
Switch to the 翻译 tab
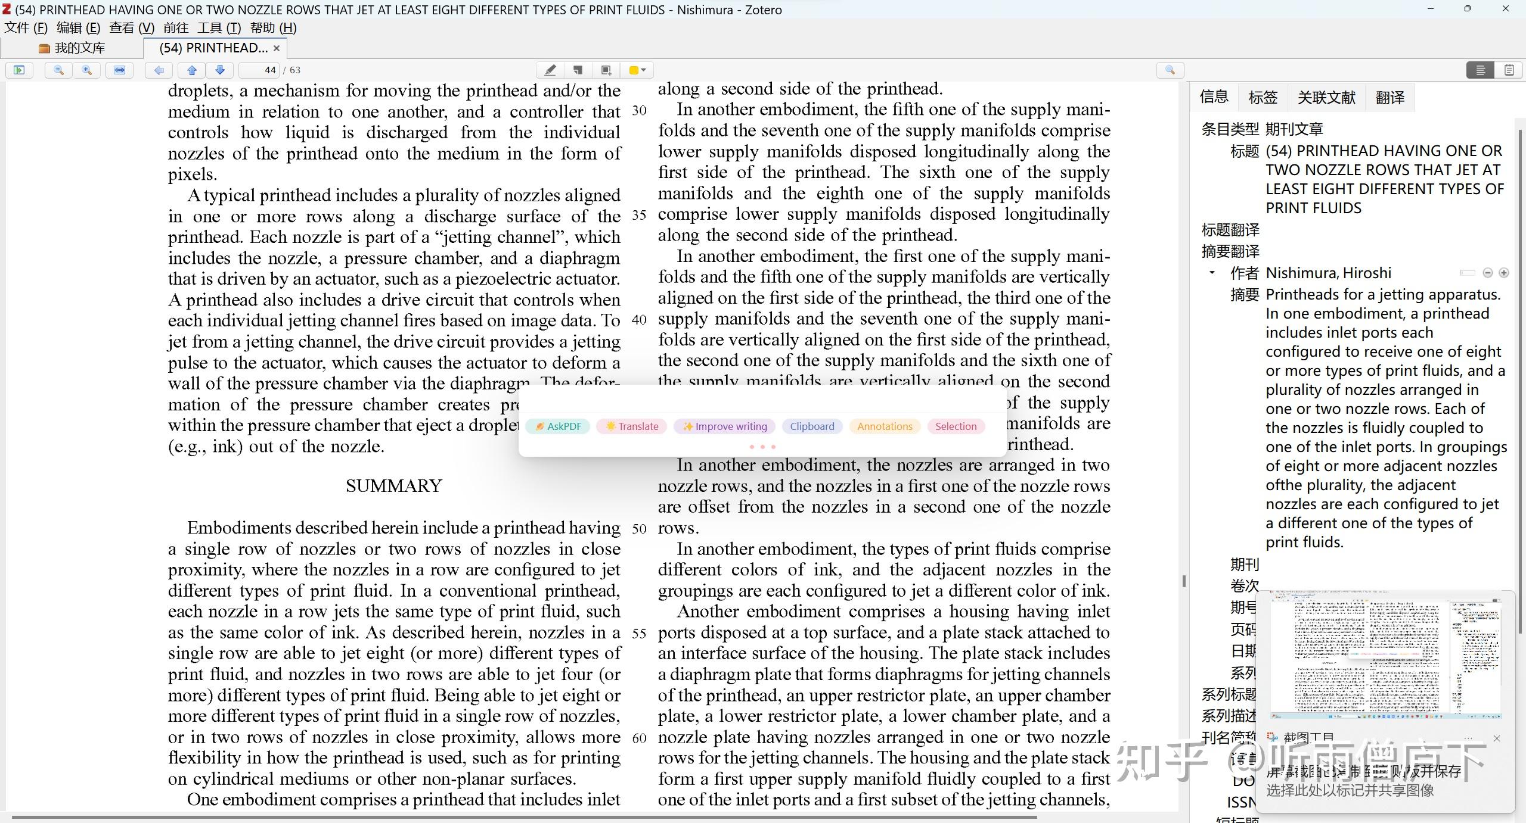(x=1390, y=97)
